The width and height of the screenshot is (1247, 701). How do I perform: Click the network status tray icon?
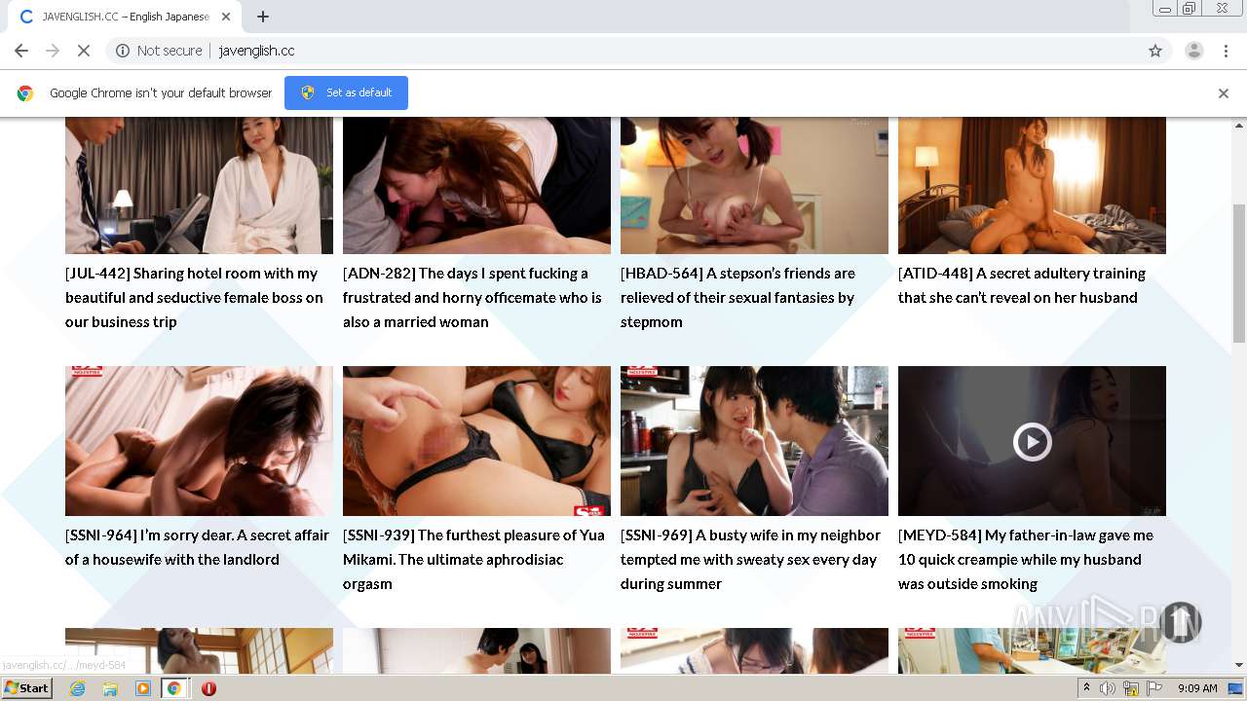tap(1131, 687)
